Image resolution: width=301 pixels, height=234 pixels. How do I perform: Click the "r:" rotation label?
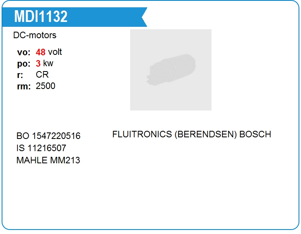20,75
